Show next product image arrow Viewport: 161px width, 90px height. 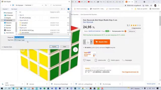tap(75, 50)
